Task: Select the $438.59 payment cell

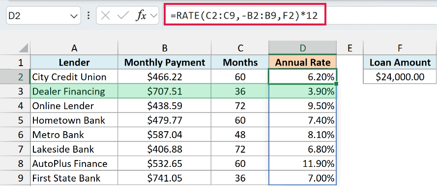Action: (165, 106)
